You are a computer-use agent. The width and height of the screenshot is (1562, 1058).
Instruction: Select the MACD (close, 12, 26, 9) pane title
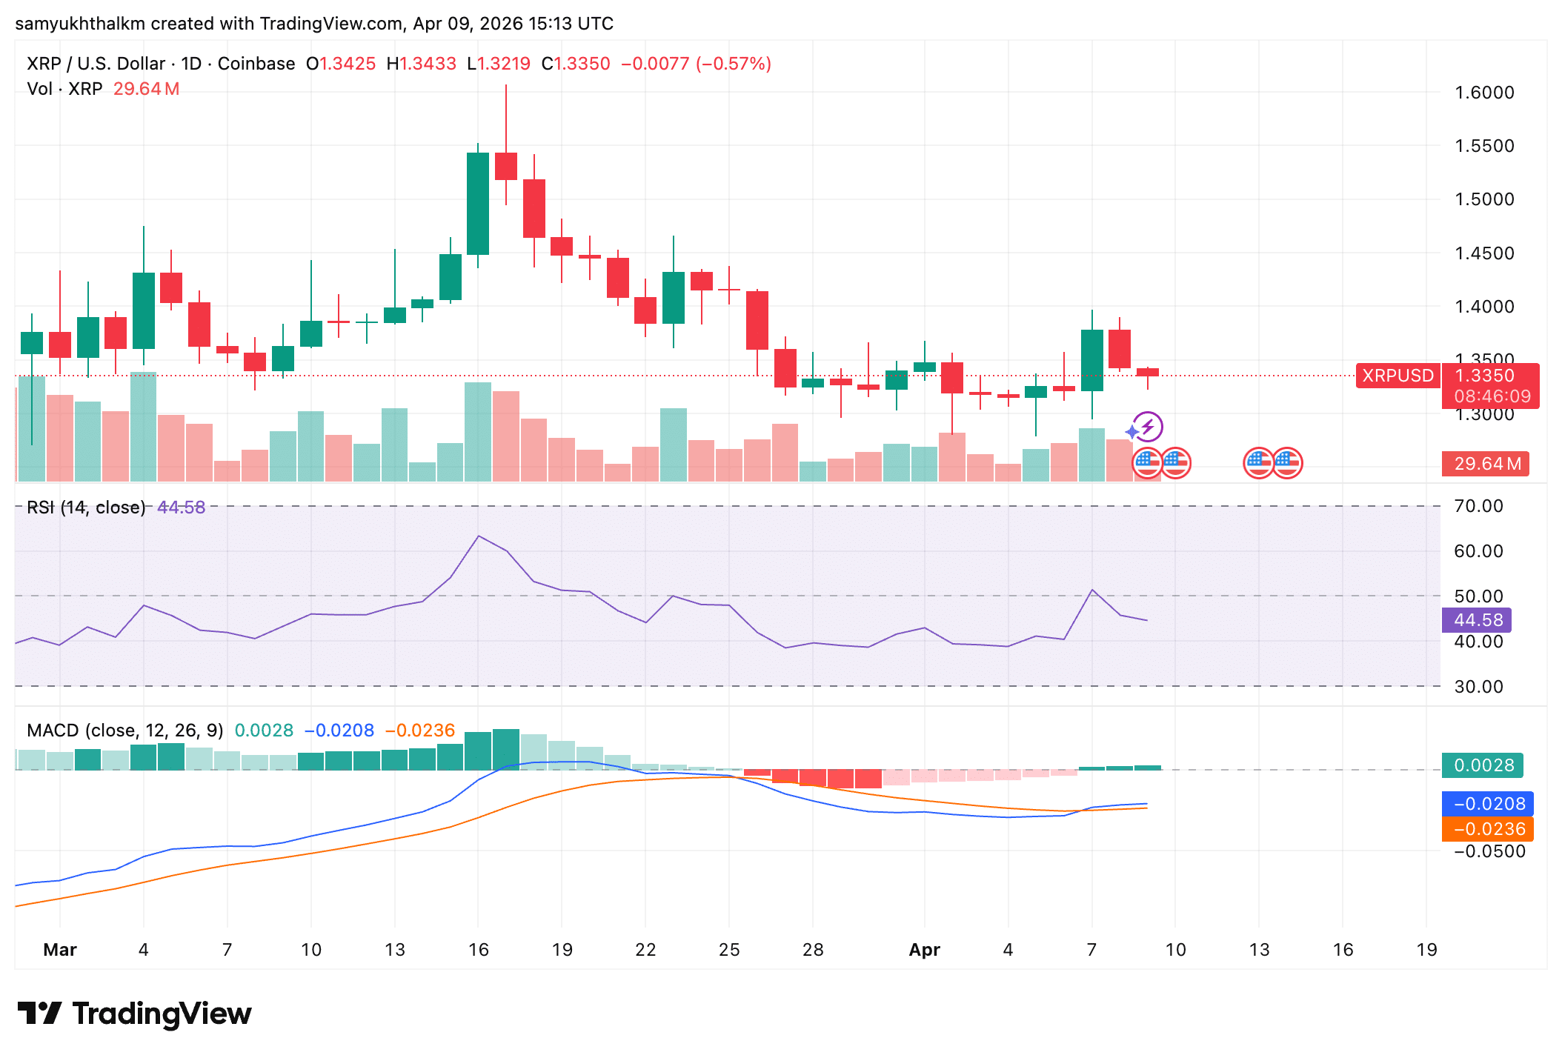point(126,730)
